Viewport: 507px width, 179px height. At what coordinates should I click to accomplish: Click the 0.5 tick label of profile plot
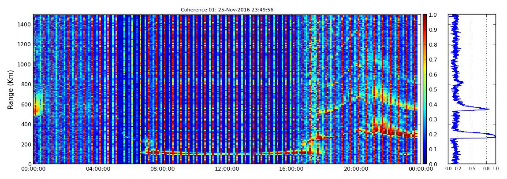pyautogui.click(x=472, y=168)
